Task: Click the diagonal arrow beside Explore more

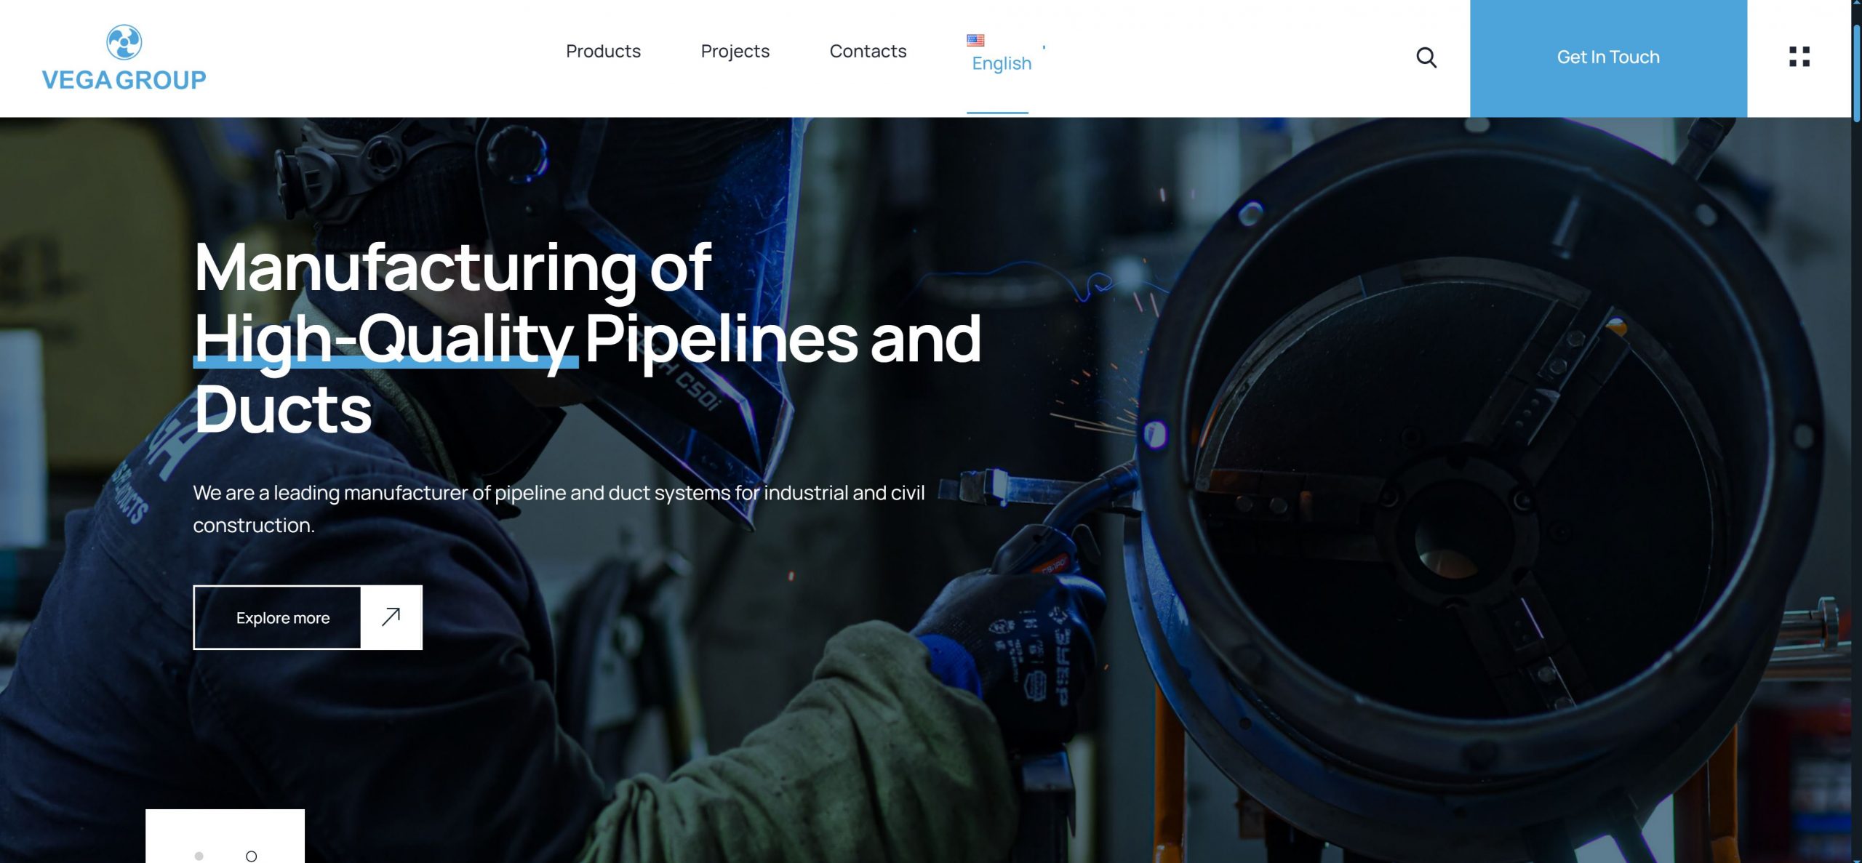Action: pyautogui.click(x=391, y=617)
